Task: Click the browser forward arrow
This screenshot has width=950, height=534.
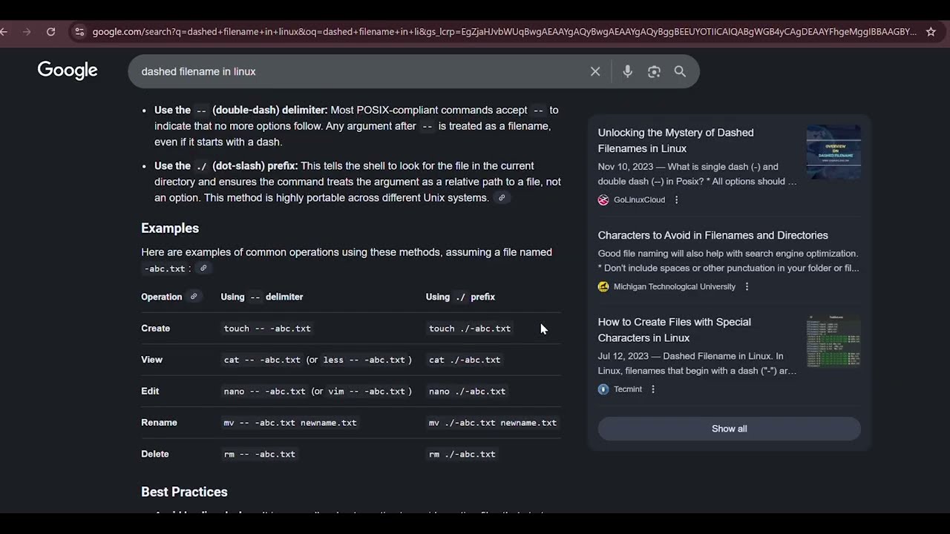Action: point(27,32)
